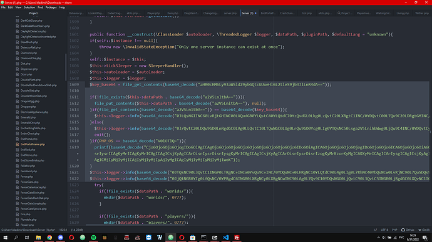Open Visual Studio Code from the taskbar
Viewport: 432px width, 242px height.
pos(225,238)
